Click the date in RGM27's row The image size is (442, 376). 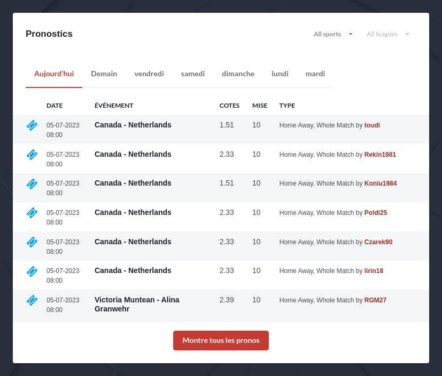(63, 305)
